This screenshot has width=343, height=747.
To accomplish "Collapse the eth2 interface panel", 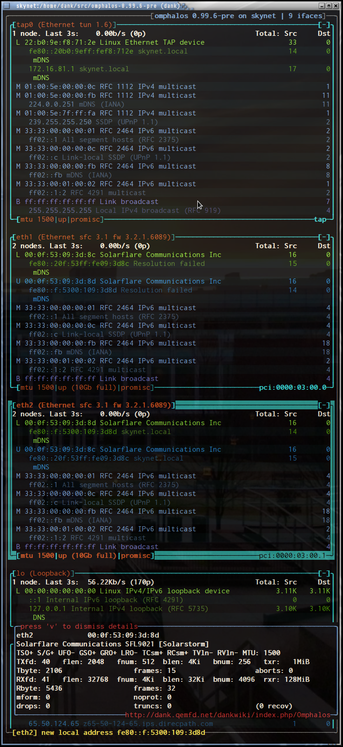I will (324, 405).
